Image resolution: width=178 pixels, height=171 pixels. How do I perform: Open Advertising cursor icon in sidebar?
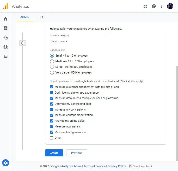click(5, 47)
